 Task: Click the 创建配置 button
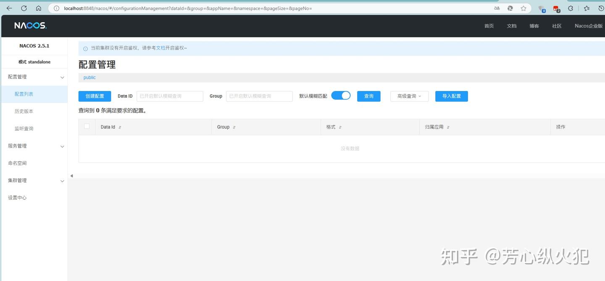94,96
